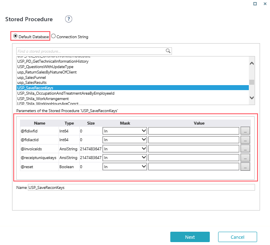Click the Value field for @invoiceids

(x=194, y=149)
